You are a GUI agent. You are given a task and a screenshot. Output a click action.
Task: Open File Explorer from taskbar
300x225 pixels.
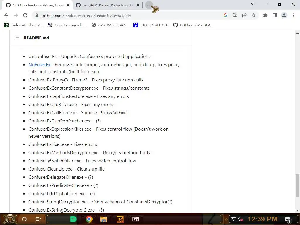(x=103, y=219)
